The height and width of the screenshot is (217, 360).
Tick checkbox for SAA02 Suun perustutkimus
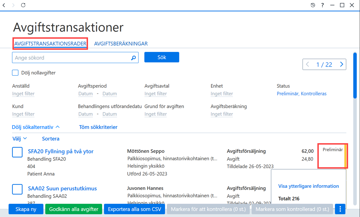click(x=17, y=189)
